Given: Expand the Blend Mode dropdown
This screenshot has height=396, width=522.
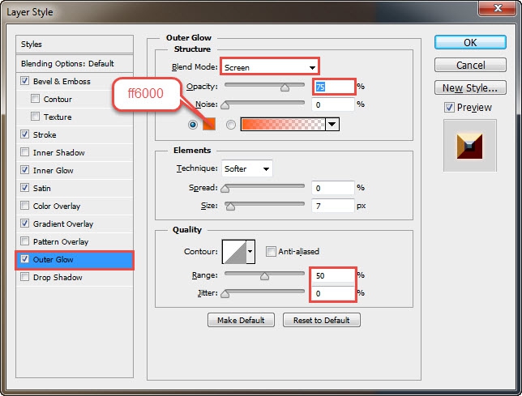Looking at the screenshot, I should (x=270, y=67).
